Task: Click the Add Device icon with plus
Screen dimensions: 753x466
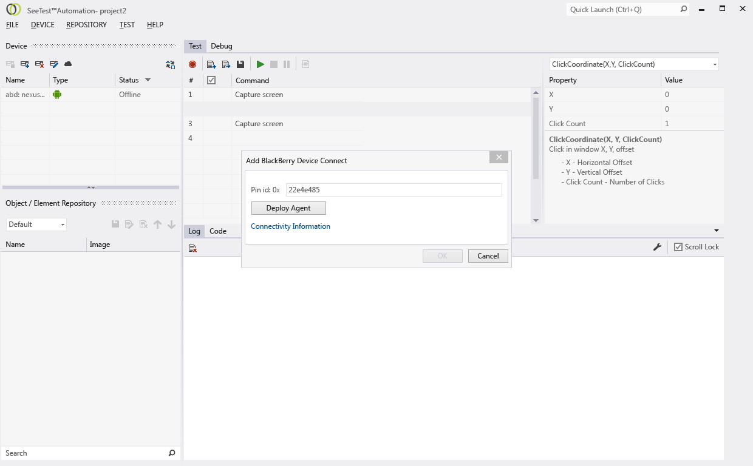Action: (x=25, y=64)
